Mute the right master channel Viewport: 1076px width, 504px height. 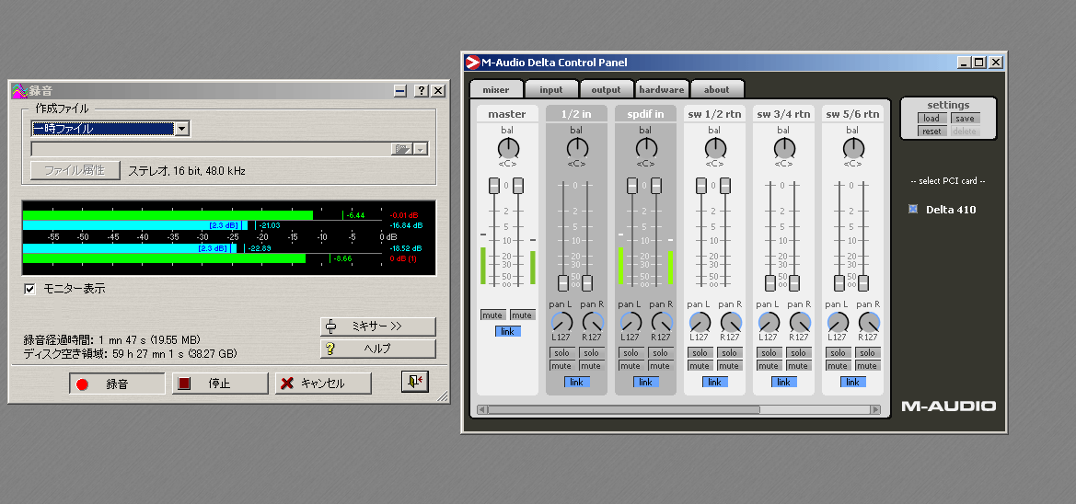click(522, 315)
